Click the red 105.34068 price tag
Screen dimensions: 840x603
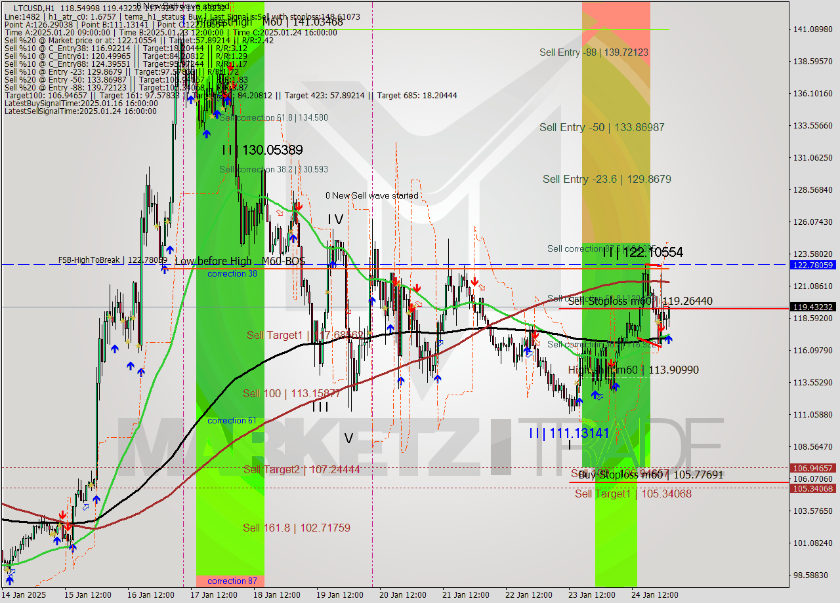pyautogui.click(x=813, y=488)
